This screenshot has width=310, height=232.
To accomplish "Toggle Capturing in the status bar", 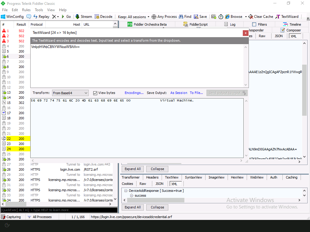I will pos(12,217).
